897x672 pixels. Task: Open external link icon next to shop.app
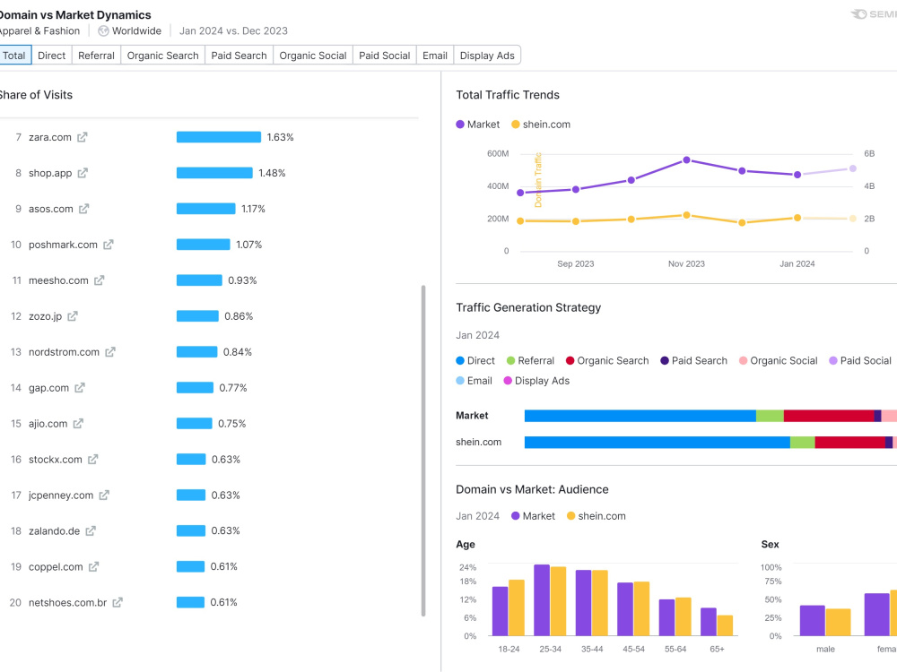(83, 173)
